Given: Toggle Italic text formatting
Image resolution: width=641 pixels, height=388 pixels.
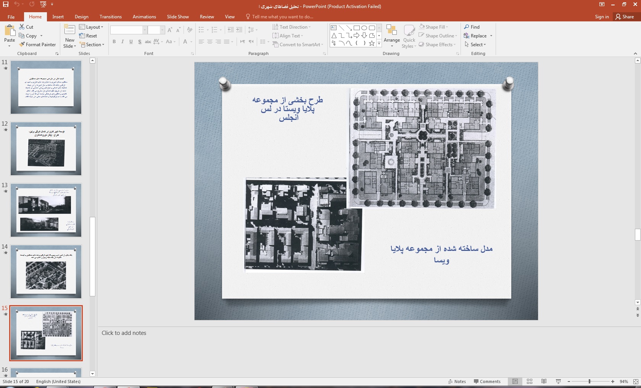Looking at the screenshot, I should coord(122,42).
